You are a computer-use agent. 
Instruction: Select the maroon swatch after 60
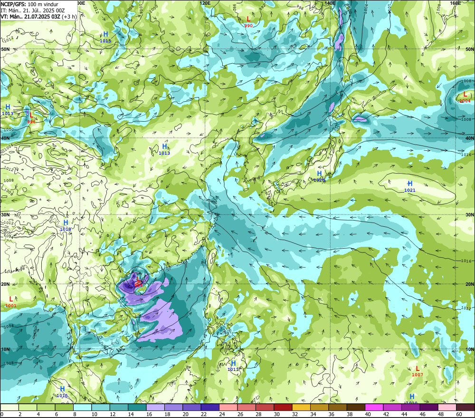coord(465,408)
